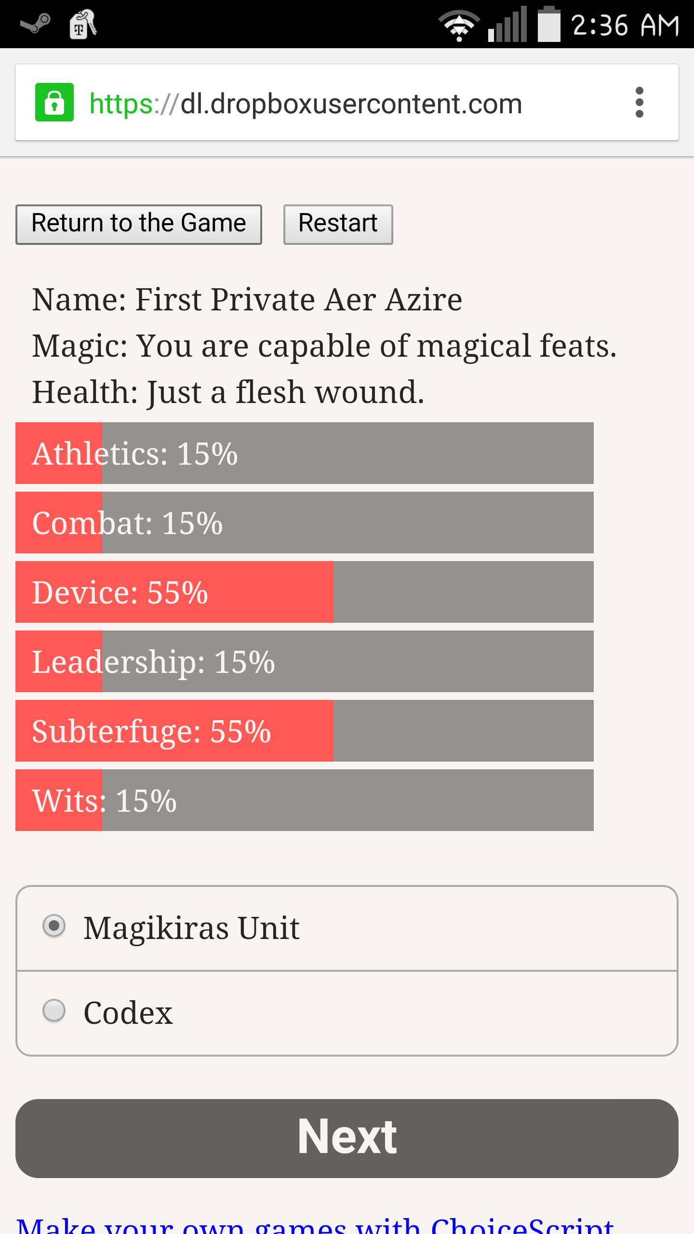This screenshot has width=694, height=1234.
Task: Tap the Athletics 15% stat bar
Action: (x=305, y=453)
